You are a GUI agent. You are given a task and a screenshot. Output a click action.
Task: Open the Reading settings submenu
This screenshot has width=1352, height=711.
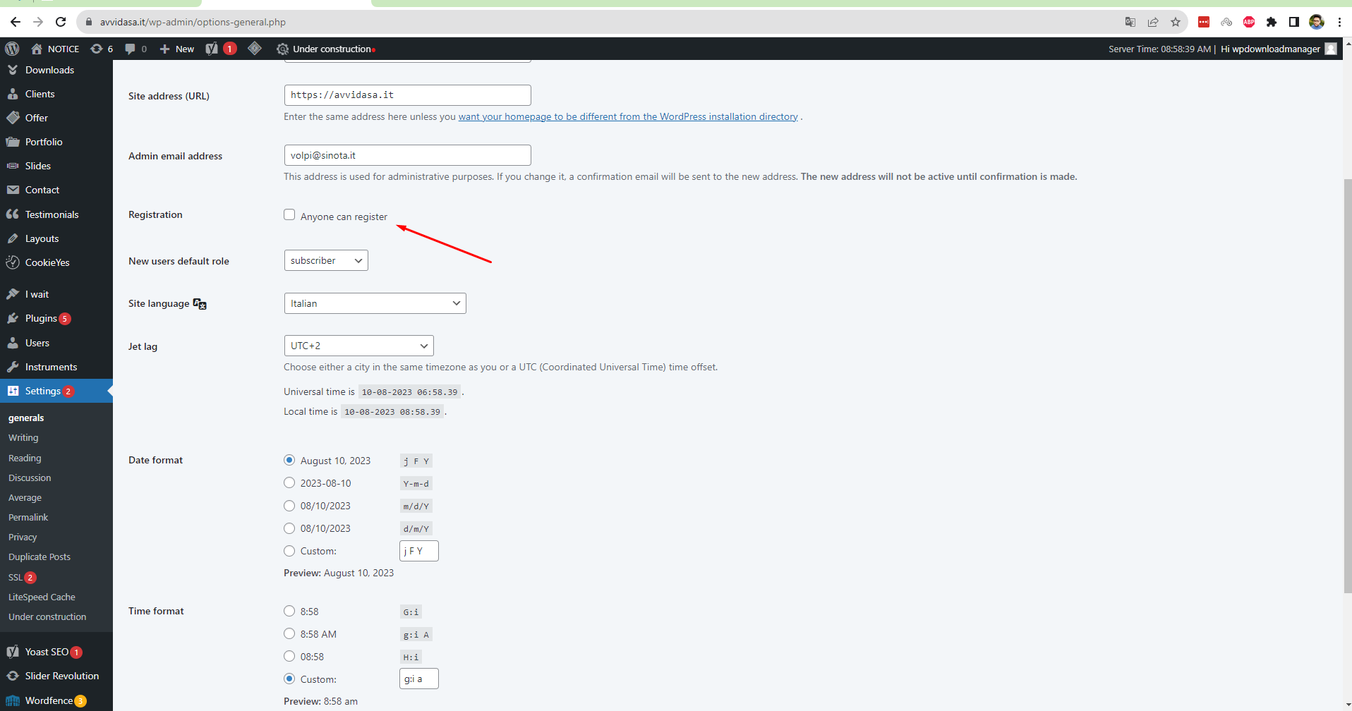tap(25, 458)
